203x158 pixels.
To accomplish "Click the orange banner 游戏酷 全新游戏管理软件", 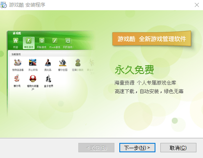I will [x=152, y=39].
